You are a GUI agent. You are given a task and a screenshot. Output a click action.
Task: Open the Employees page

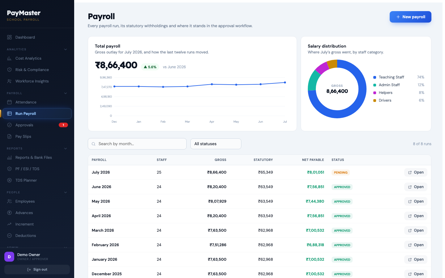pos(37,201)
